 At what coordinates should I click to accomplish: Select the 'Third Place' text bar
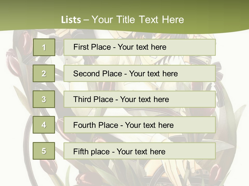pos(140,99)
